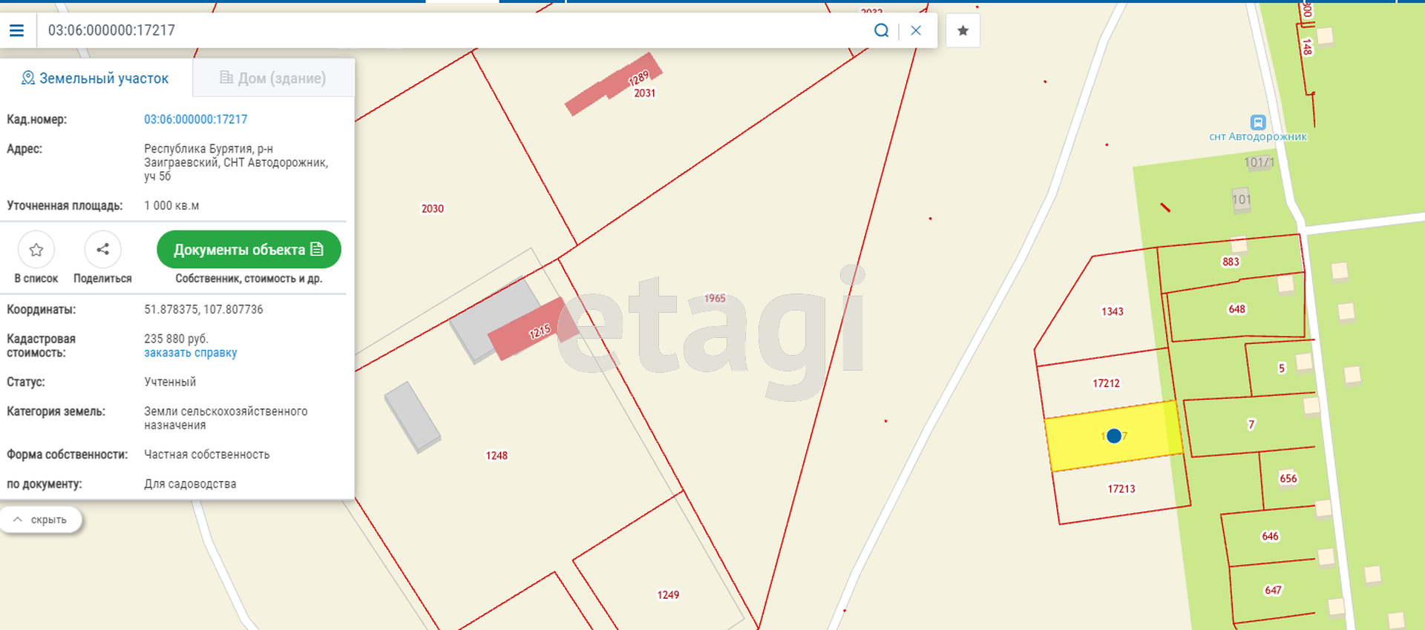Image resolution: width=1425 pixels, height=630 pixels.
Task: Open cadastral number link 03:06:000000:17217
Action: tap(195, 119)
